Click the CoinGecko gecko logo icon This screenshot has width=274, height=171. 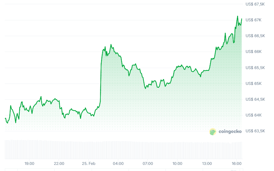213,131
